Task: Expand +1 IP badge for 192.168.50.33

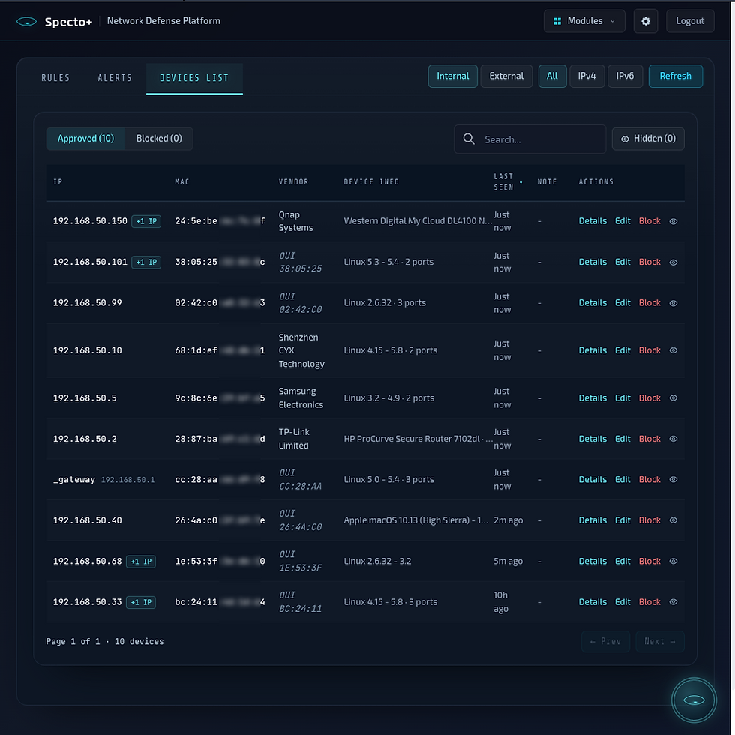Action: pyautogui.click(x=141, y=602)
